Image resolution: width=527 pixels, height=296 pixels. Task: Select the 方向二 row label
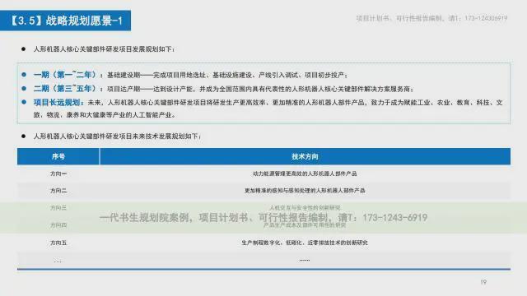[58, 191]
